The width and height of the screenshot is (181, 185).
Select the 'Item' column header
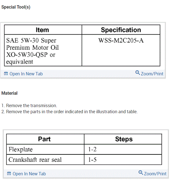[42, 30]
